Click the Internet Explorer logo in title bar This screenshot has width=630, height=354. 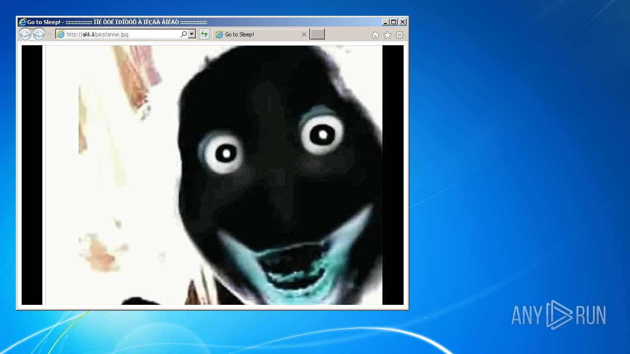point(22,22)
